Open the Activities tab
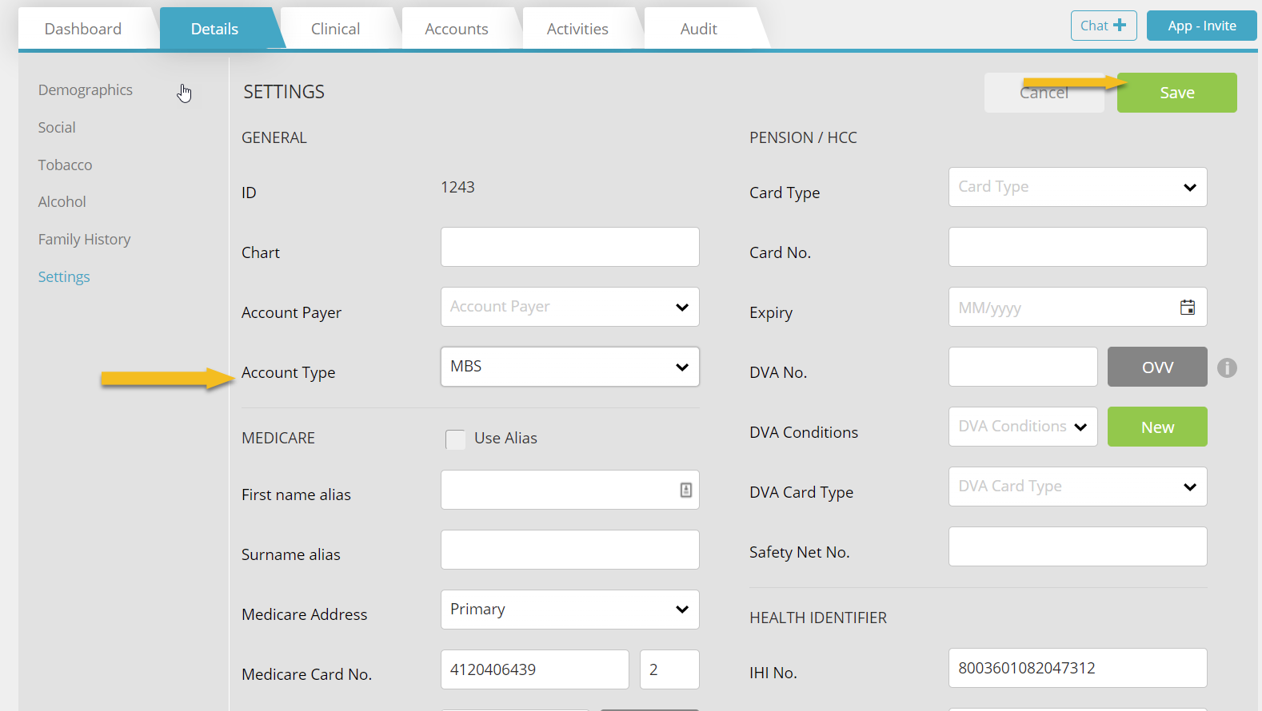This screenshot has height=711, width=1262. (x=577, y=29)
